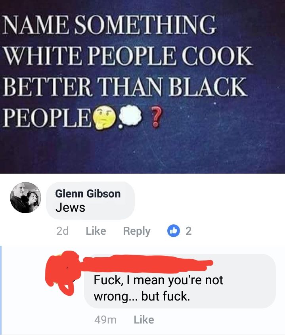The width and height of the screenshot is (285, 335).
Task: Click the "you're not wrong" reply bubble
Action: click(180, 281)
